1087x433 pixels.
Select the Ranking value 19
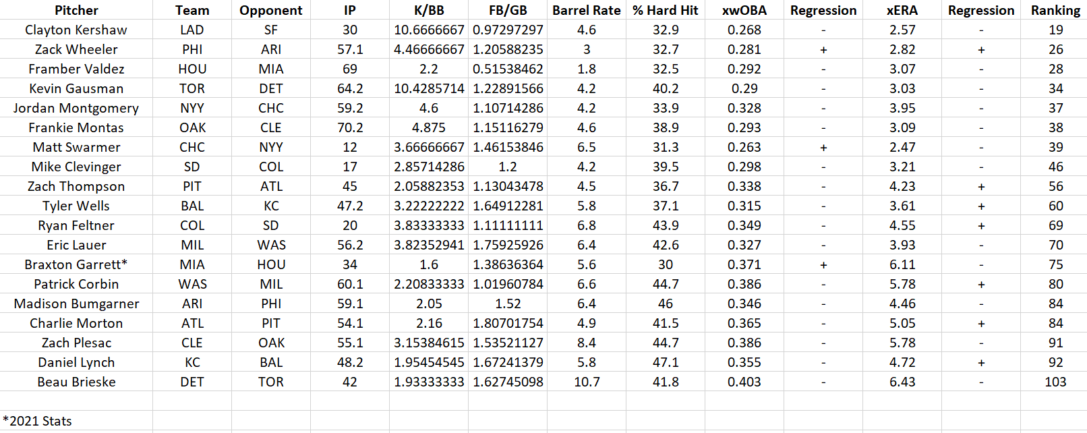tap(1055, 30)
